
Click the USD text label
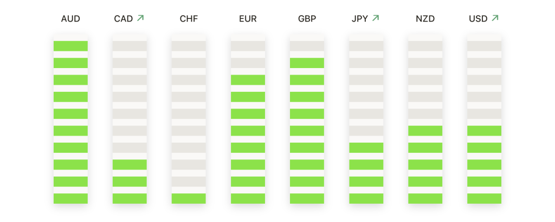pos(478,19)
